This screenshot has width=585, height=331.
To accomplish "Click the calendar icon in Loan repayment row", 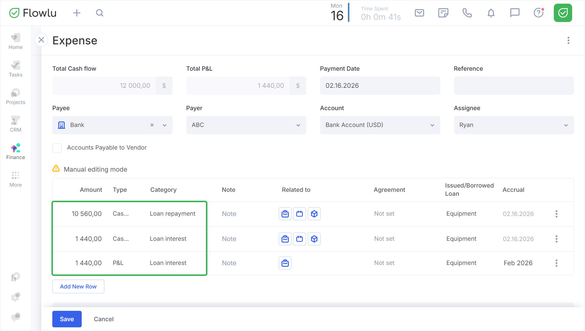I will (300, 214).
